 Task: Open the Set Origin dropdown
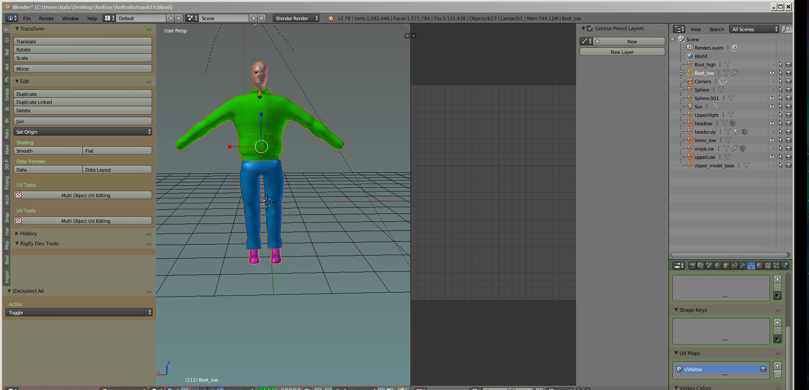pyautogui.click(x=82, y=132)
